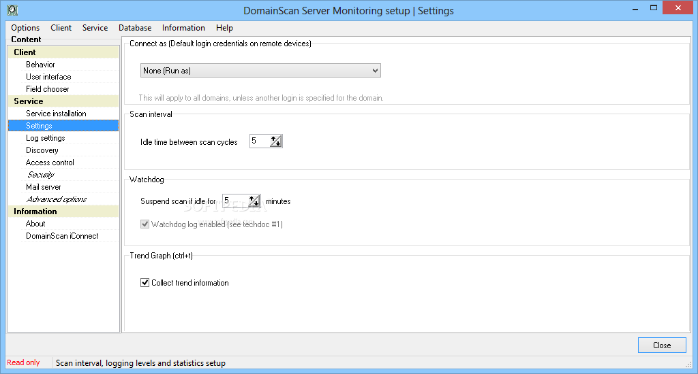Click the Client section header in sidebar
Viewport: 698px width, 374px height.
pyautogui.click(x=63, y=52)
